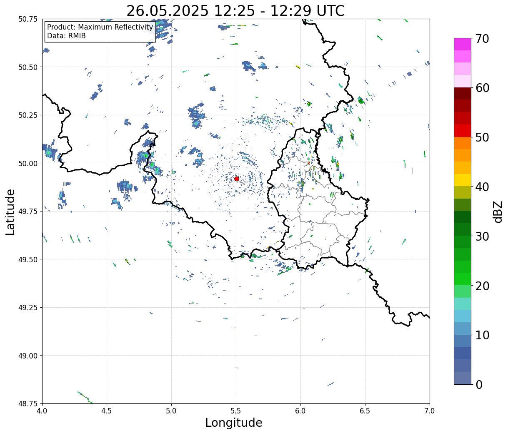Screen dimensions: 508x433
Task: Click the bright red colorbar segment above 50
Action: point(463,131)
